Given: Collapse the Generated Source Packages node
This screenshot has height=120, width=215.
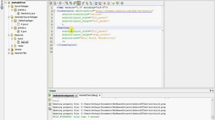Looking at the screenshot, I should coord(9,17).
